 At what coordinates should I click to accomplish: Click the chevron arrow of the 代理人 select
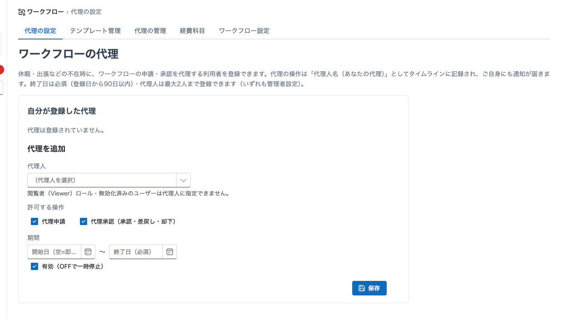[183, 180]
